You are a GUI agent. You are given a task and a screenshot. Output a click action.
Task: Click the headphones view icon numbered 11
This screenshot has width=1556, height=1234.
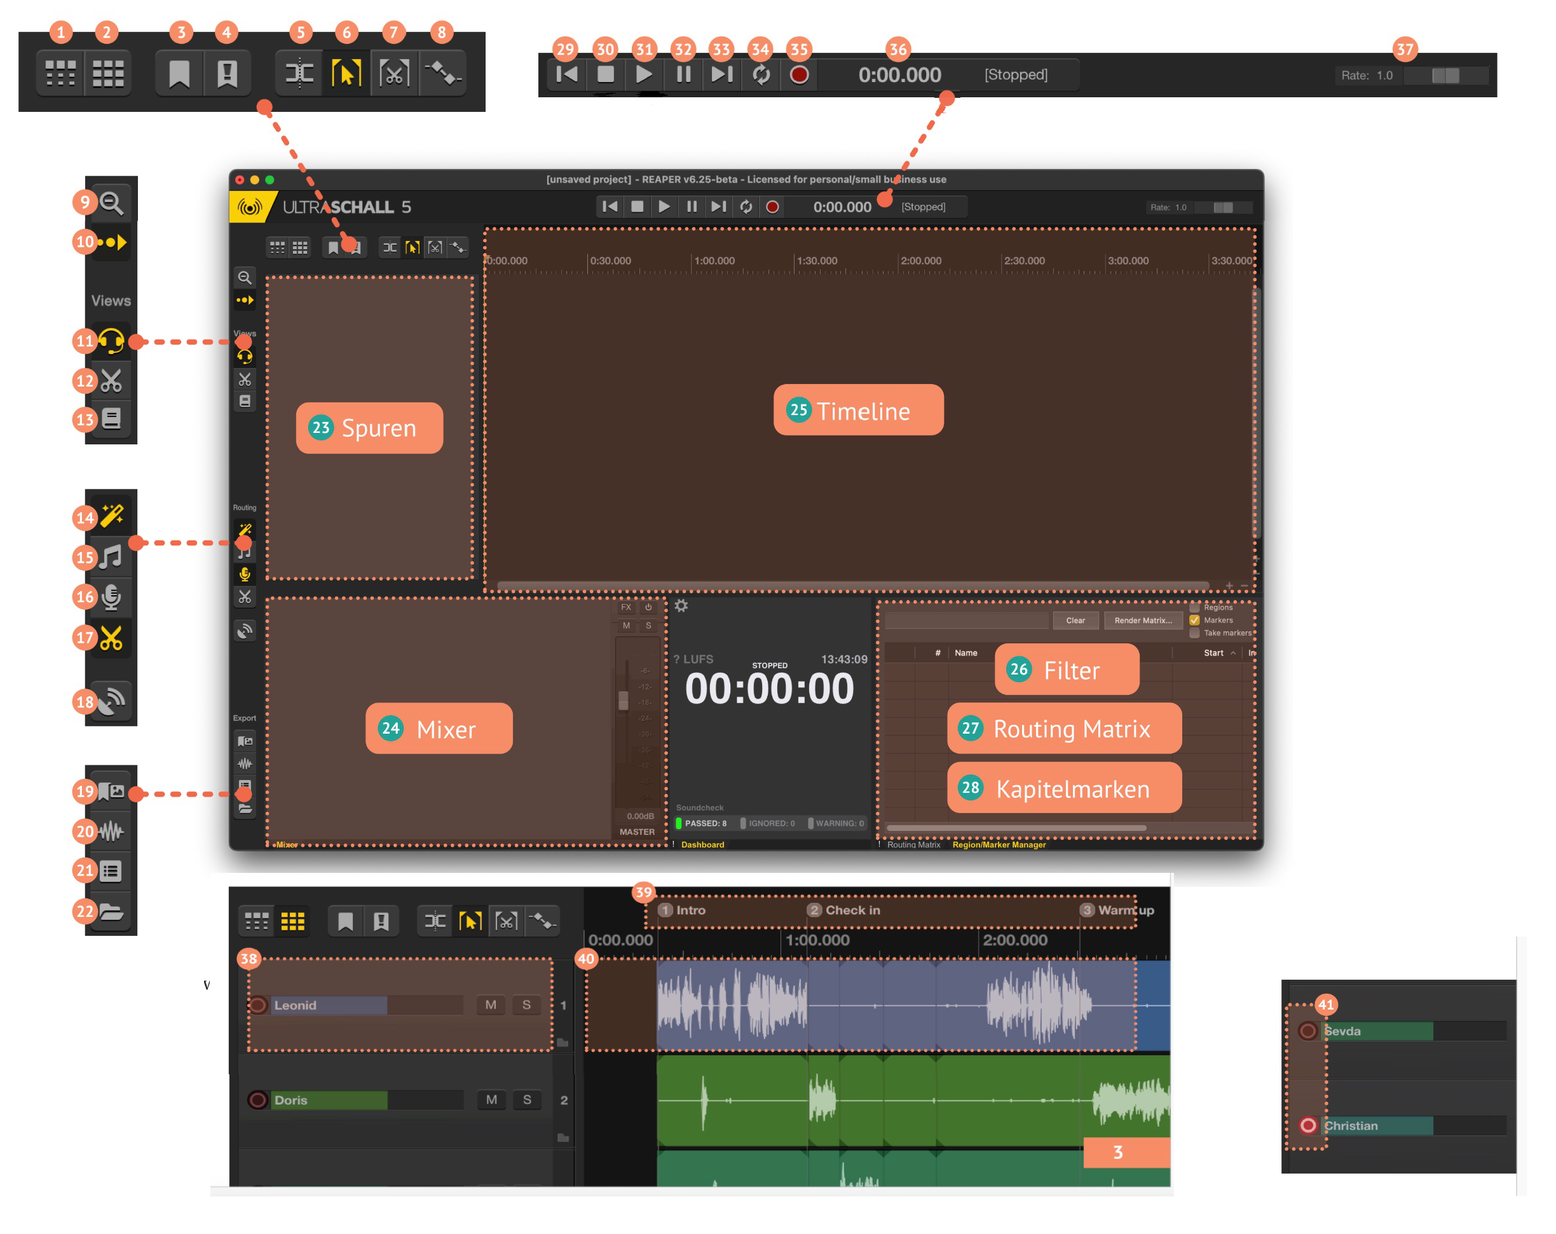click(111, 340)
